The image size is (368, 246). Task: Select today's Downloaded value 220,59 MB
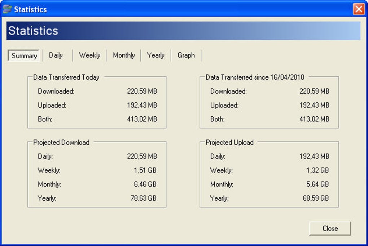pyautogui.click(x=142, y=91)
